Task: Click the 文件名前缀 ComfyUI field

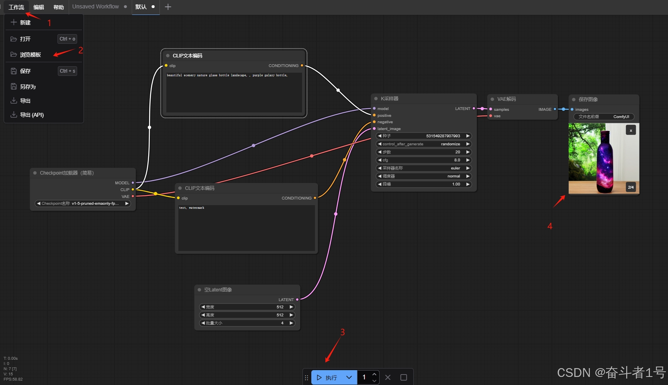Action: point(604,117)
